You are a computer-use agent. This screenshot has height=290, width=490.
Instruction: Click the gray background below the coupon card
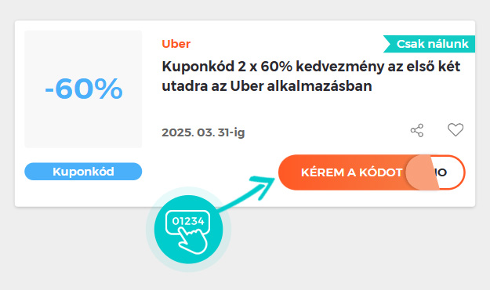click(x=343, y=250)
